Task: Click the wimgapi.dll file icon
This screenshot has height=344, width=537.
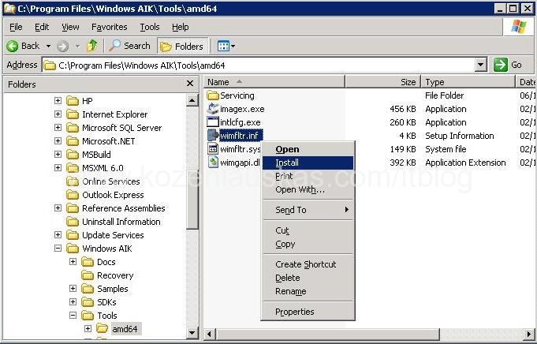Action: pos(213,162)
